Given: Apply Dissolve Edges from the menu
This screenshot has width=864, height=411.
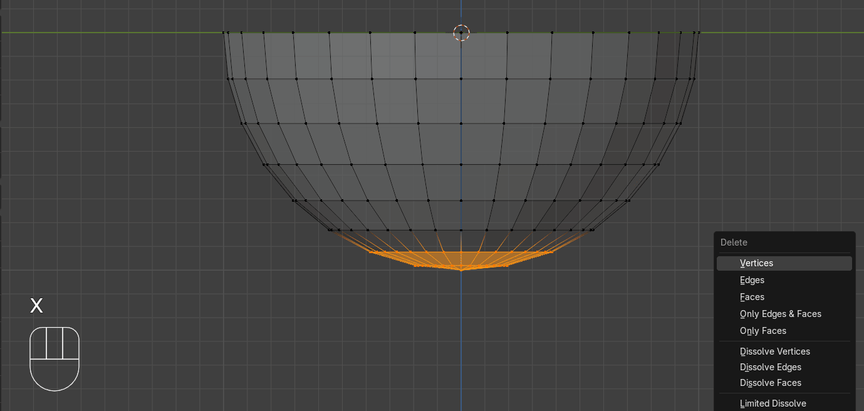Looking at the screenshot, I should [770, 367].
